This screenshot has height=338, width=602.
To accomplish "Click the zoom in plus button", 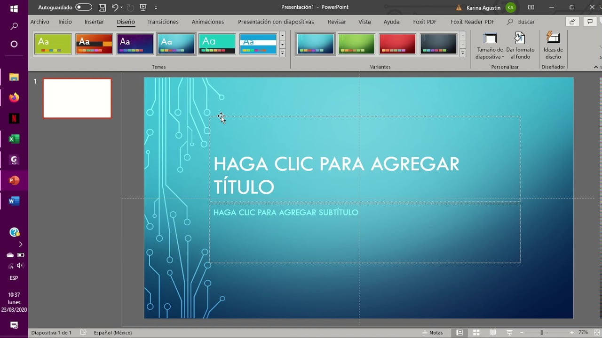I will pyautogui.click(x=572, y=332).
